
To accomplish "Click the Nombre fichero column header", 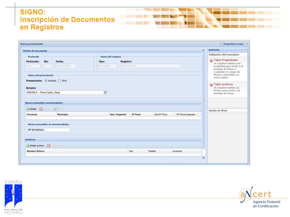I will pos(76,151).
